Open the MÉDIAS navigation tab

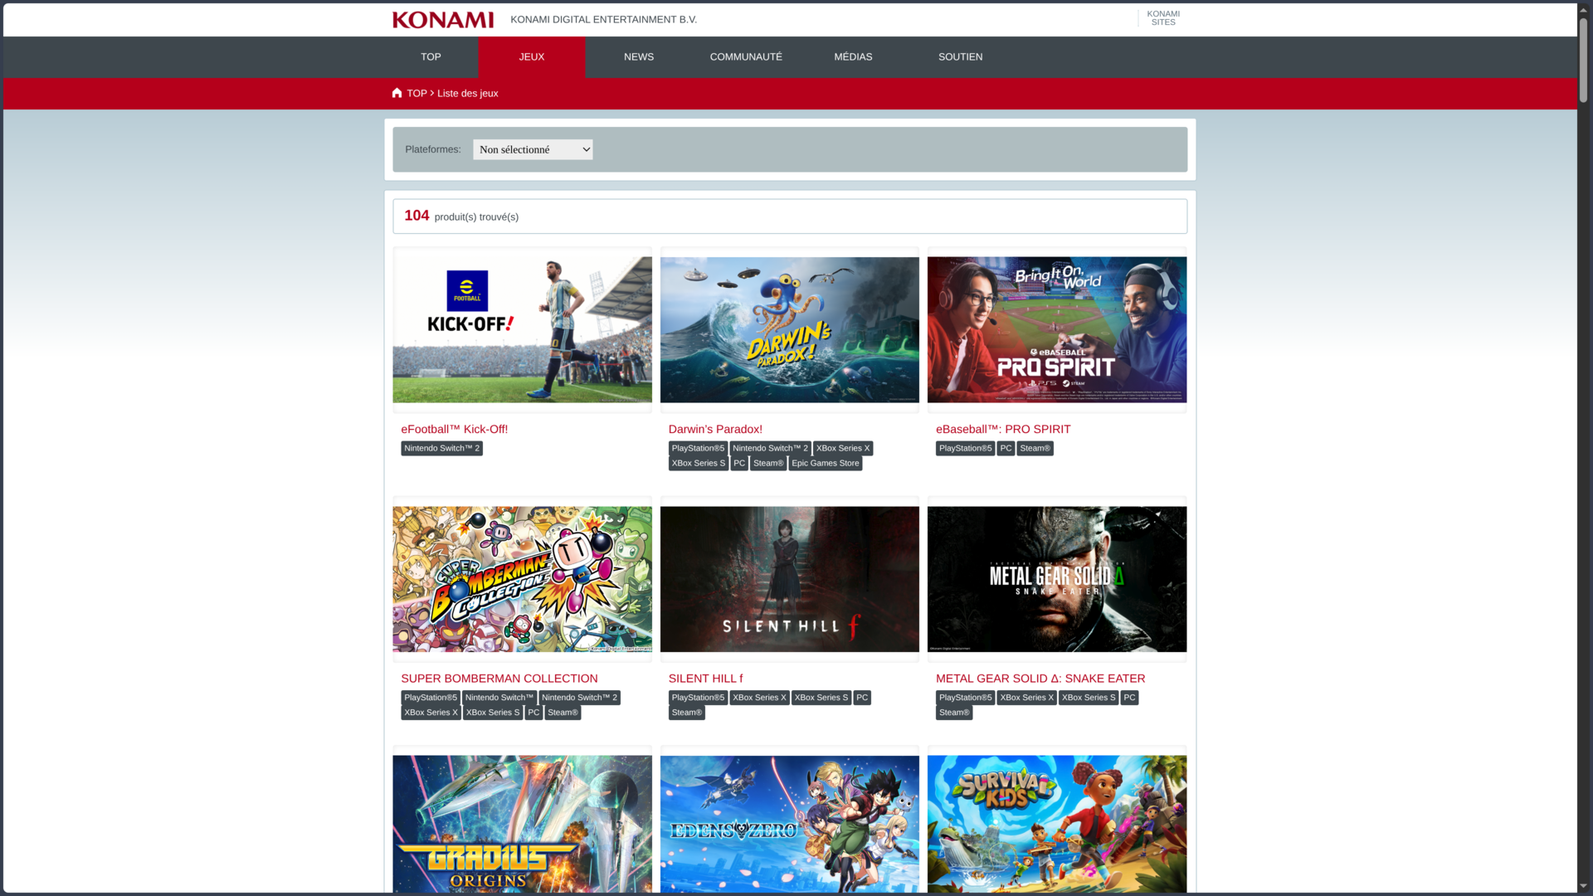coord(853,57)
